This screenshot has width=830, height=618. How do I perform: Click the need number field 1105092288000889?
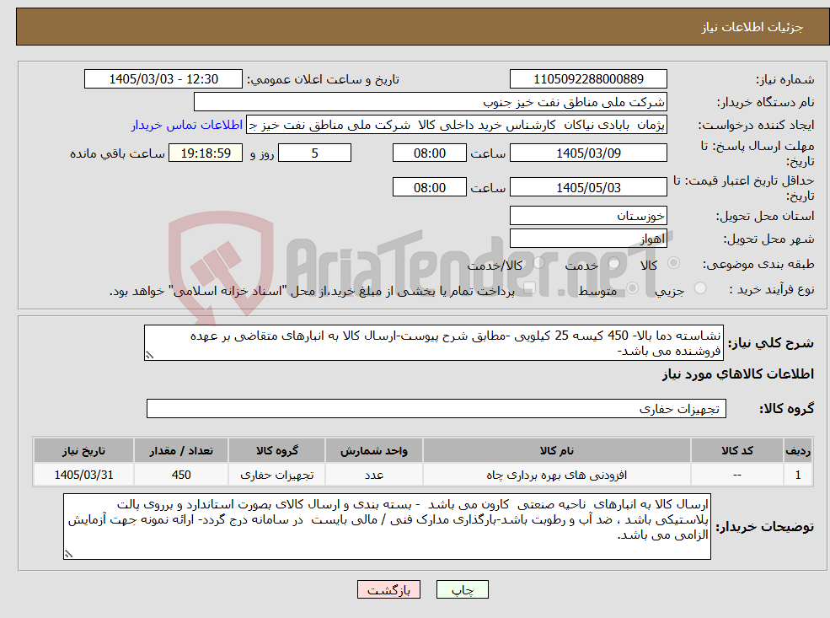(588, 79)
